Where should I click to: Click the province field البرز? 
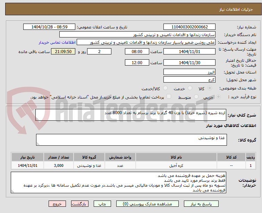(x=189, y=72)
